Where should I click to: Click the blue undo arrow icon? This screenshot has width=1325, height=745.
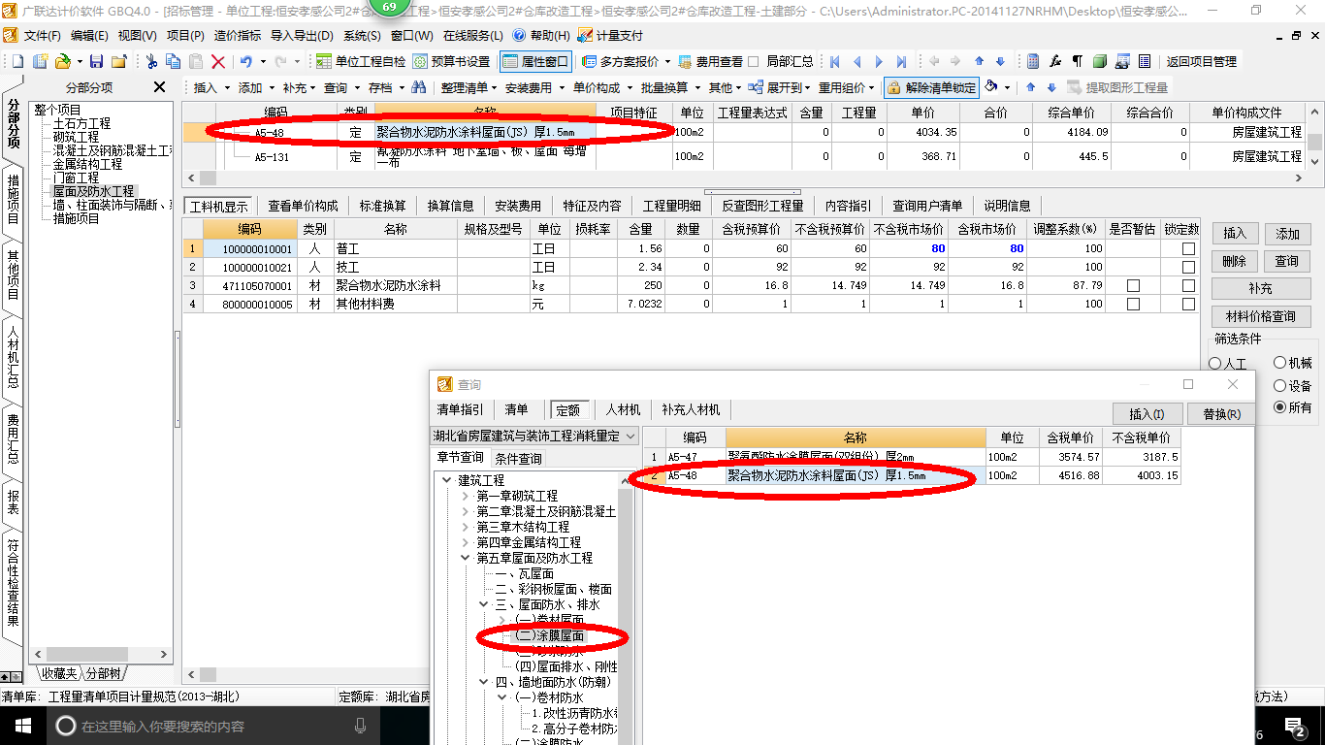246,61
